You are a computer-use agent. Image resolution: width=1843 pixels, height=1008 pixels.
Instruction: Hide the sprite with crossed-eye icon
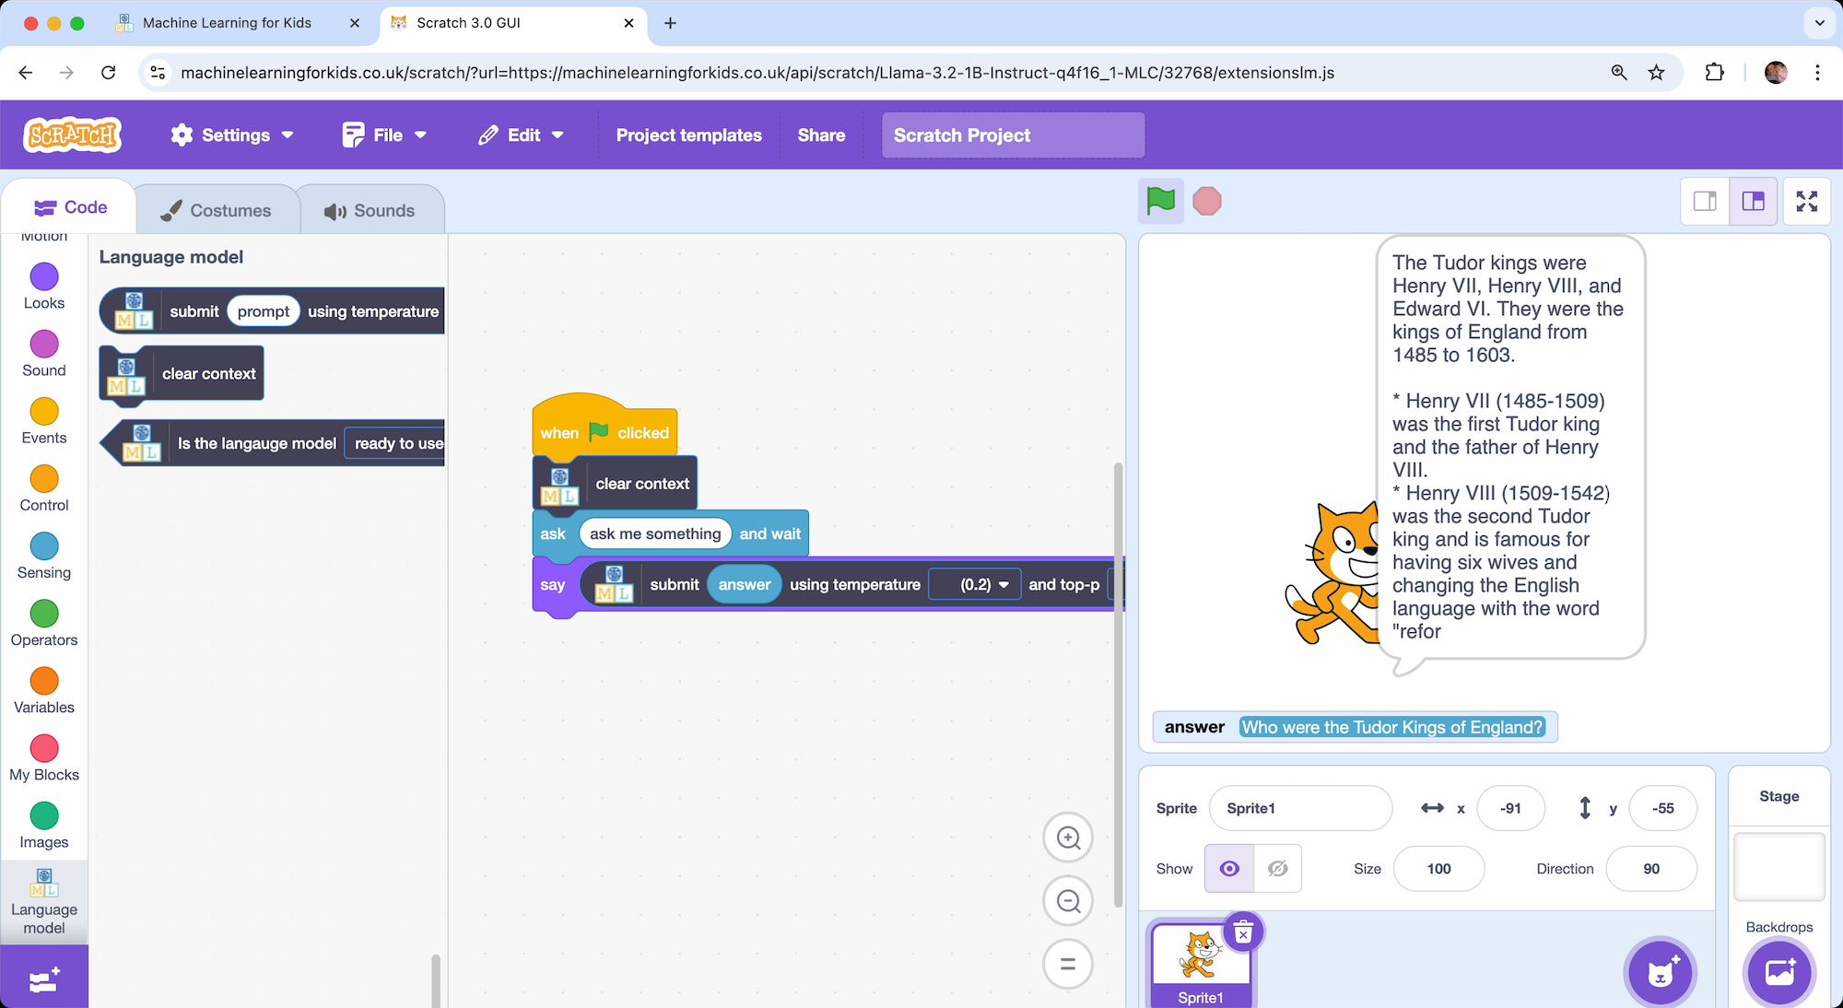[x=1277, y=869]
